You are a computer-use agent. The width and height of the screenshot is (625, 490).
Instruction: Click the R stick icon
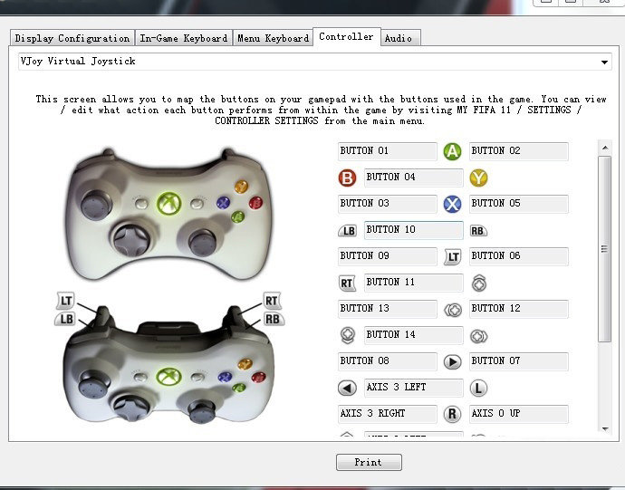click(452, 414)
